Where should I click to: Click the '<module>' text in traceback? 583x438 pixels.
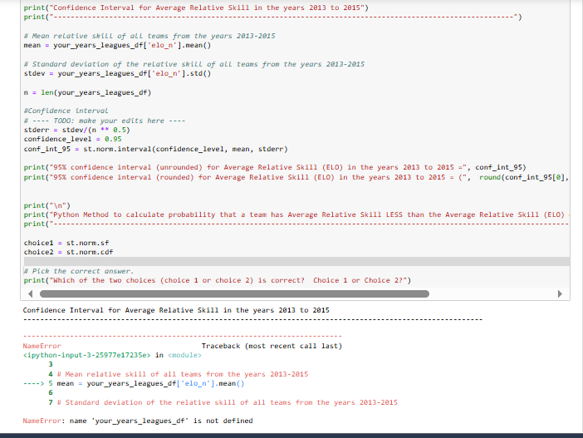point(185,356)
